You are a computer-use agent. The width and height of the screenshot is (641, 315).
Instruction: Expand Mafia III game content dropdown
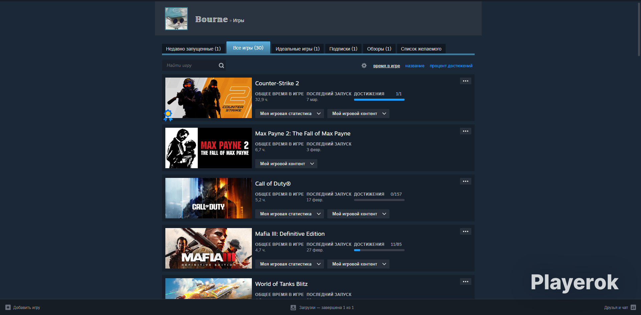(x=358, y=264)
